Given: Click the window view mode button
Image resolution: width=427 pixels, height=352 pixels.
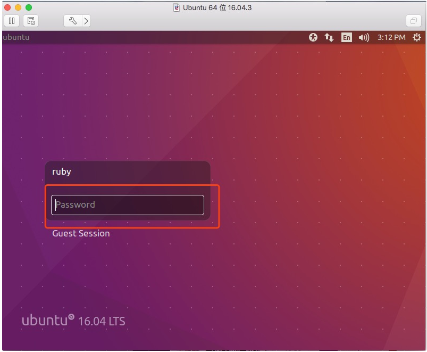Looking at the screenshot, I should (413, 21).
